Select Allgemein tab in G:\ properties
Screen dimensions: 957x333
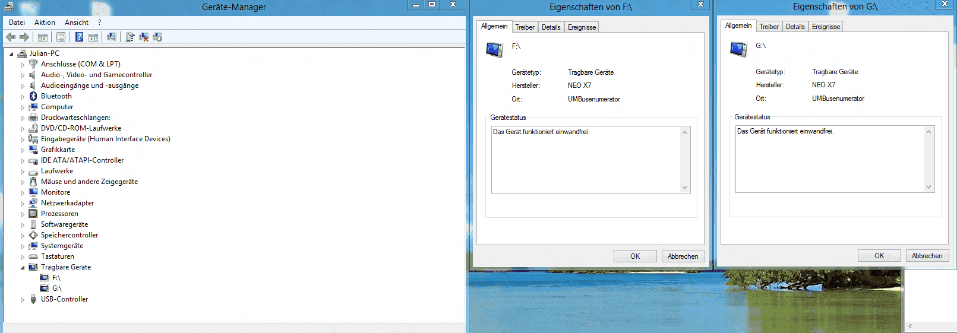click(738, 26)
